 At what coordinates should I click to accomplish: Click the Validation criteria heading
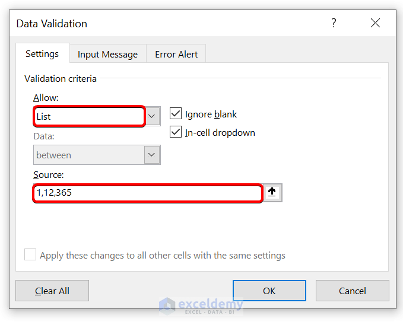[x=61, y=79]
